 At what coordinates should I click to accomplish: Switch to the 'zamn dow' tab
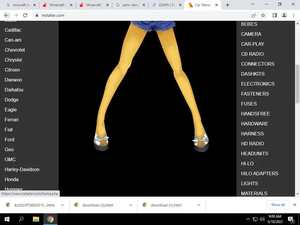(130, 5)
